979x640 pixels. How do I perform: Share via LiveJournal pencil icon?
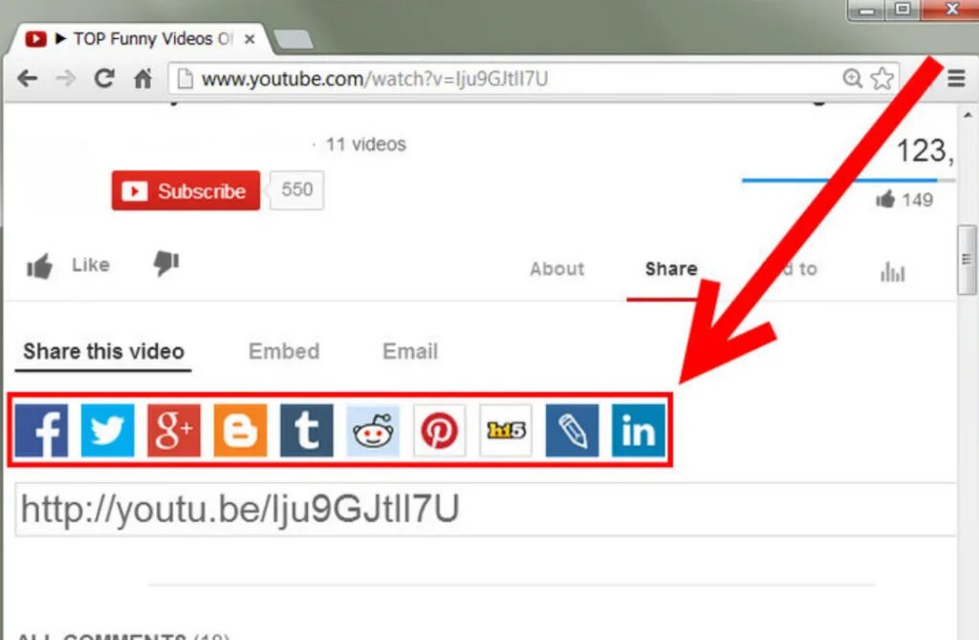pyautogui.click(x=572, y=430)
